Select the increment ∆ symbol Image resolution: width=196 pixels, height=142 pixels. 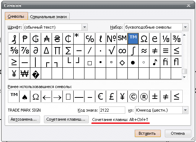(46, 50)
